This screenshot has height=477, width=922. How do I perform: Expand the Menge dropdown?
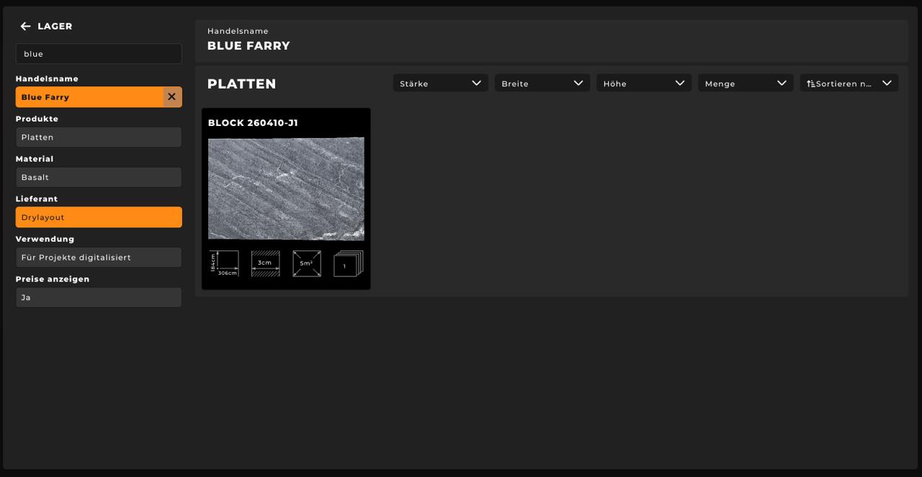tap(745, 83)
